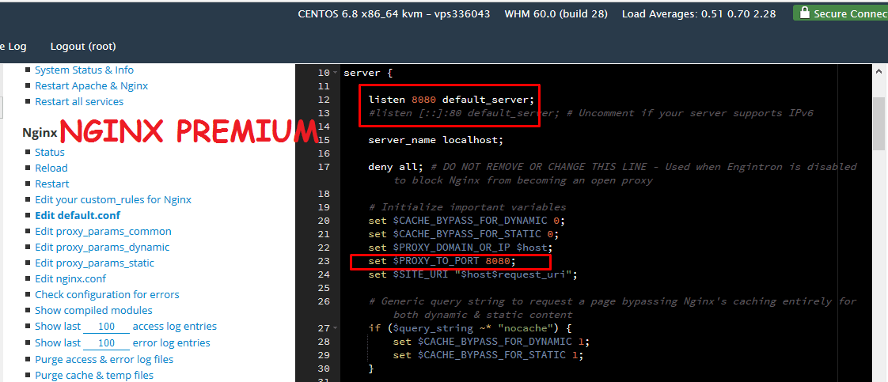The width and height of the screenshot is (888, 382).
Task: Click Purge cache & temp files
Action: click(x=94, y=375)
